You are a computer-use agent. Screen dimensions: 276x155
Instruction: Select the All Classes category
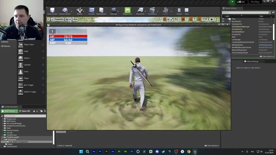(x=6, y=46)
